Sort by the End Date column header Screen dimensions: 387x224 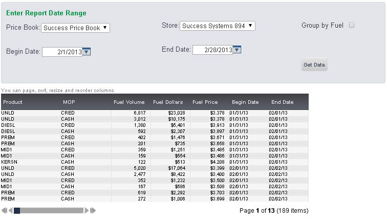(x=283, y=102)
